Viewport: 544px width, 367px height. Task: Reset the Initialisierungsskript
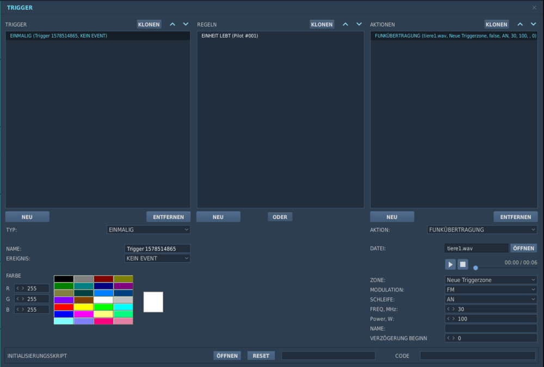261,356
